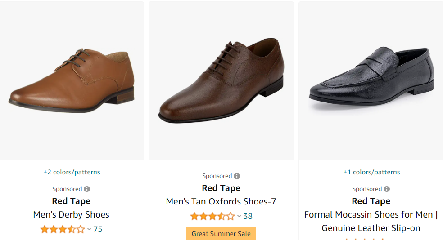Open the tan Derby shoe product image

point(72,81)
